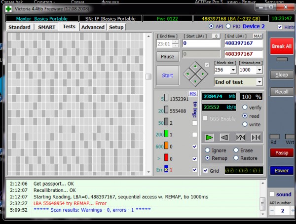Screen dimensions: 296x224
Task: Choose the Erase radio option
Action: [x=236, y=150]
